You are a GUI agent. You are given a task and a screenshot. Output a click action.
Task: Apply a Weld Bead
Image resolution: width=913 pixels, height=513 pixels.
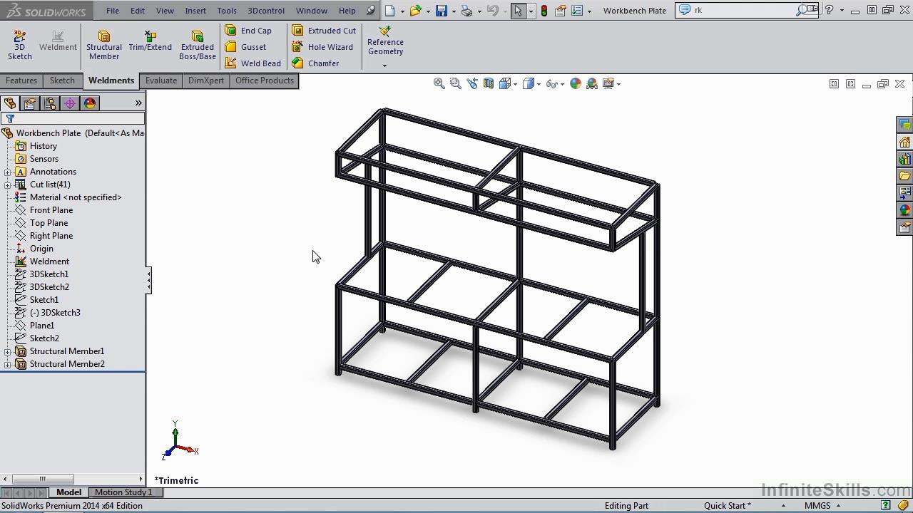pyautogui.click(x=253, y=63)
